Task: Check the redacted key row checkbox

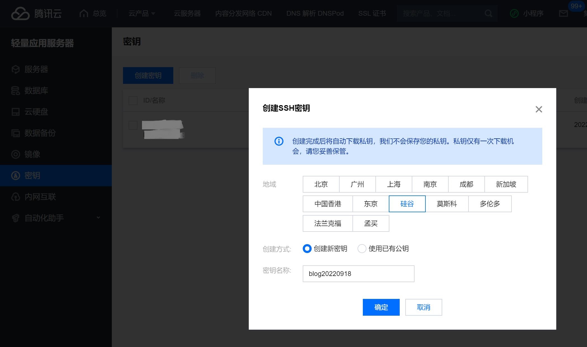Action: point(133,125)
